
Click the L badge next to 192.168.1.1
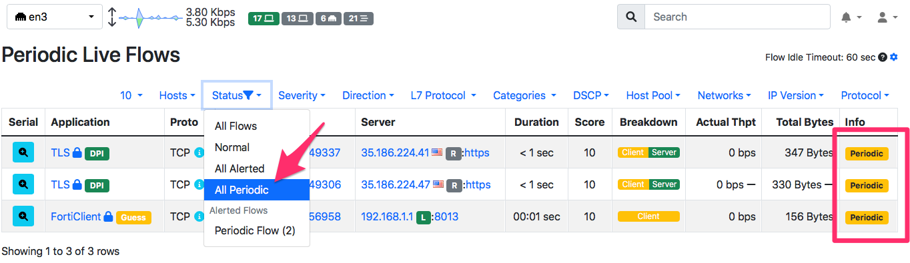click(x=423, y=217)
